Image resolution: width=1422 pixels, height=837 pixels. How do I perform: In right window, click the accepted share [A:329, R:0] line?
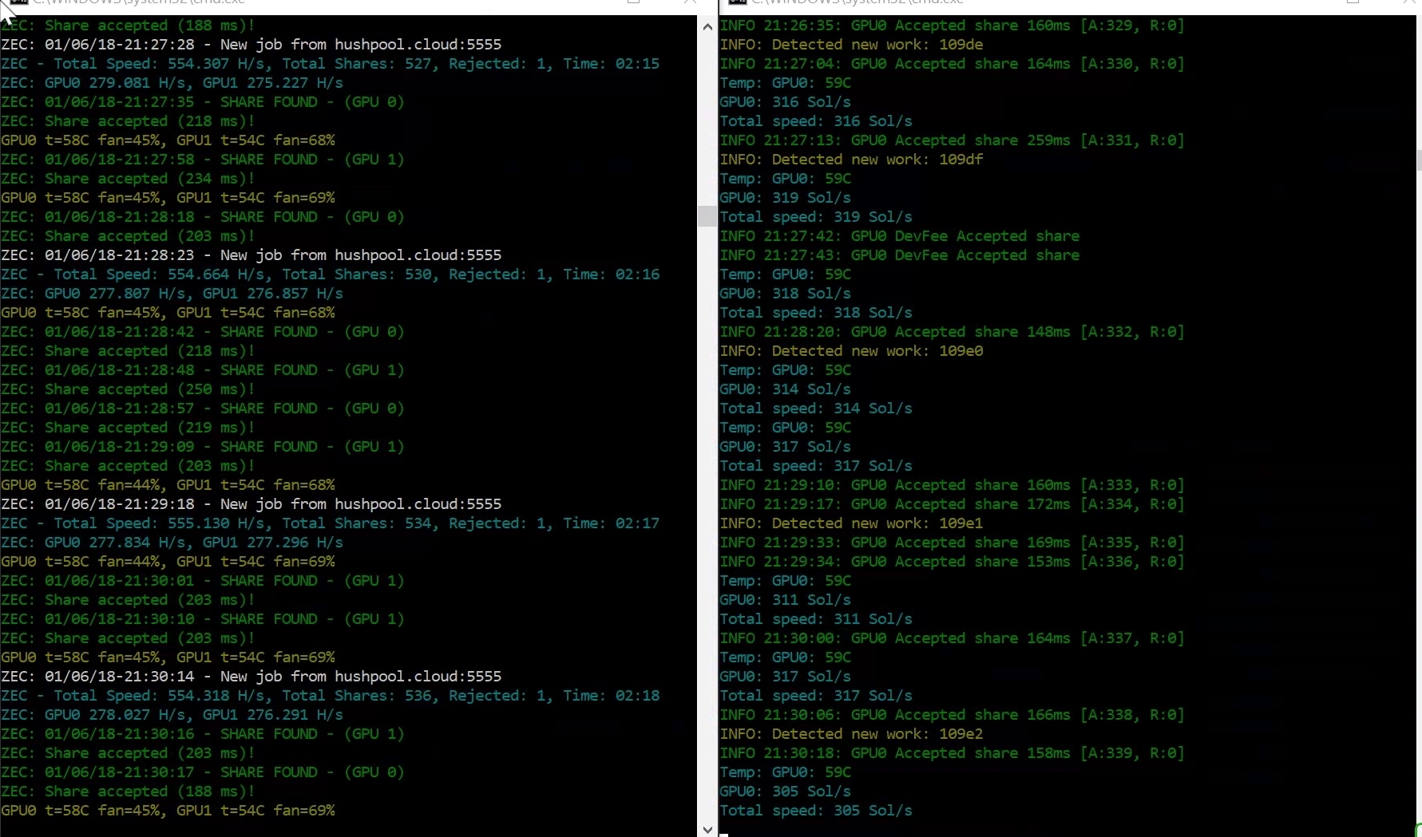(953, 26)
